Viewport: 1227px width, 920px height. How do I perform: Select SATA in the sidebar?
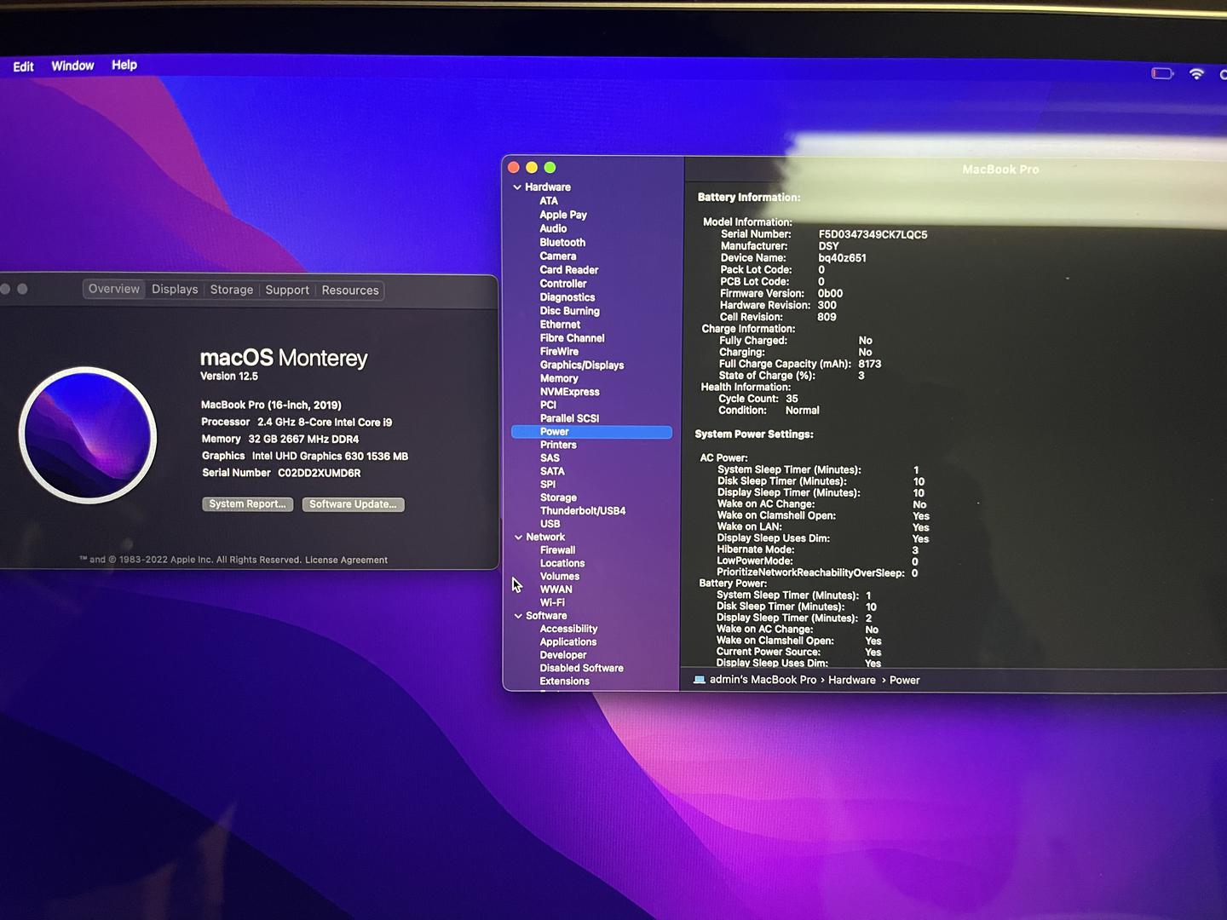pyautogui.click(x=552, y=471)
